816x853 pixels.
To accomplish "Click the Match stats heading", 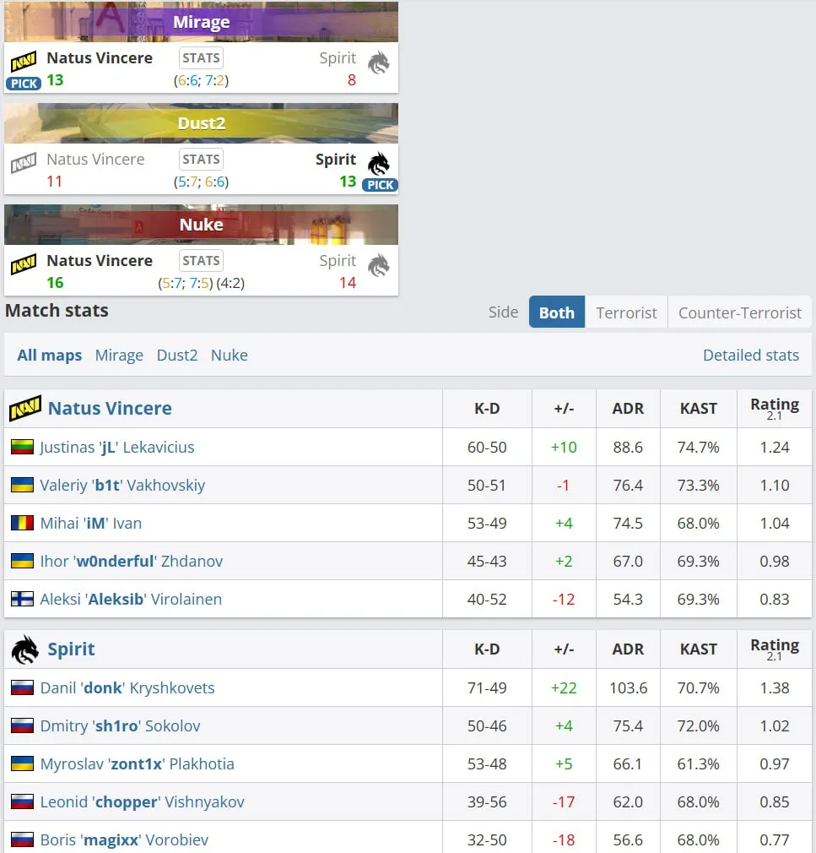I will pos(57,311).
